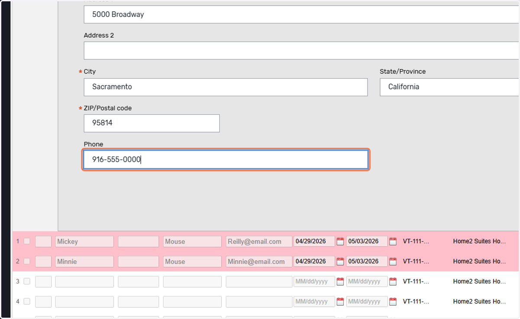
Task: Click the empty email field in row 3
Action: [259, 281]
